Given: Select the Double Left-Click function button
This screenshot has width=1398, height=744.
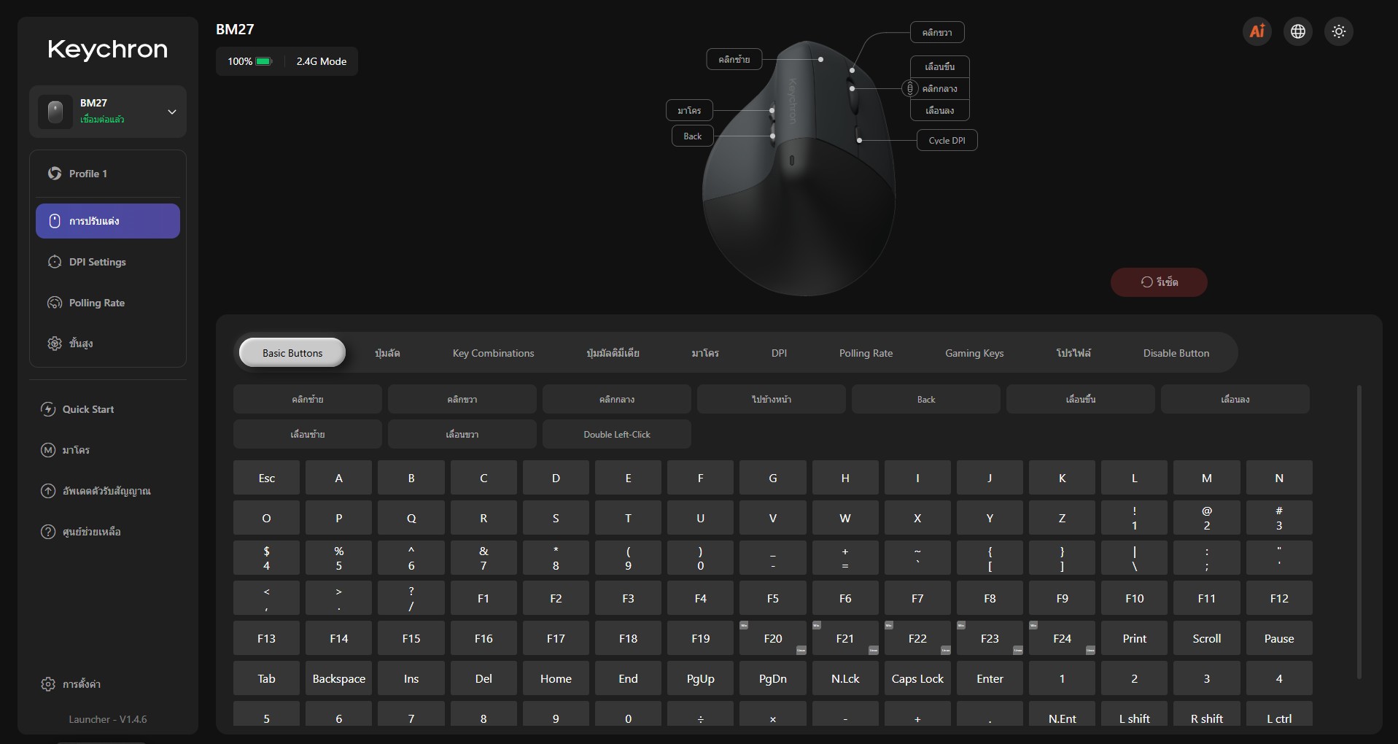Looking at the screenshot, I should [617, 434].
